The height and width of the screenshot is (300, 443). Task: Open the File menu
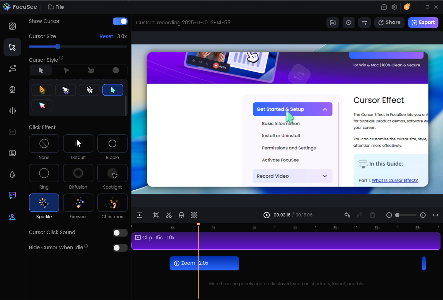point(56,7)
